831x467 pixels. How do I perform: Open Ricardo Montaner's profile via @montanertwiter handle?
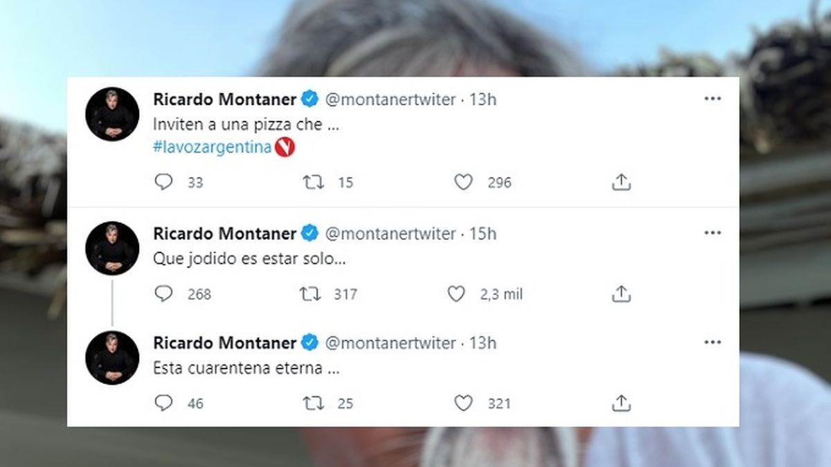click(x=390, y=99)
